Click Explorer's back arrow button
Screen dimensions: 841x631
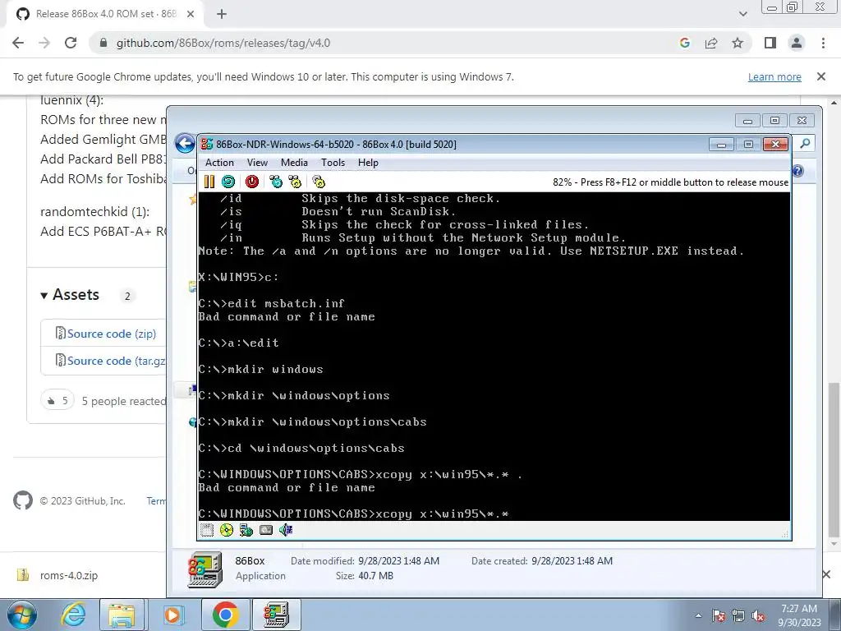click(185, 144)
